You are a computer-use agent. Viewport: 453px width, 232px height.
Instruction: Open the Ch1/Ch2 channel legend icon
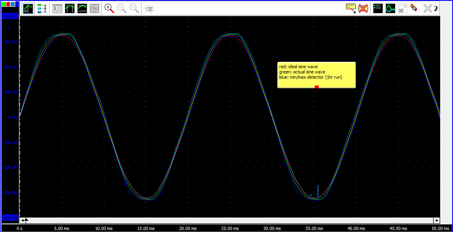tap(377, 8)
